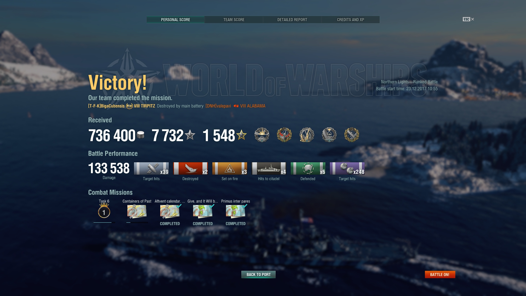Click the Set on fire x3 ribbon

pyautogui.click(x=230, y=168)
